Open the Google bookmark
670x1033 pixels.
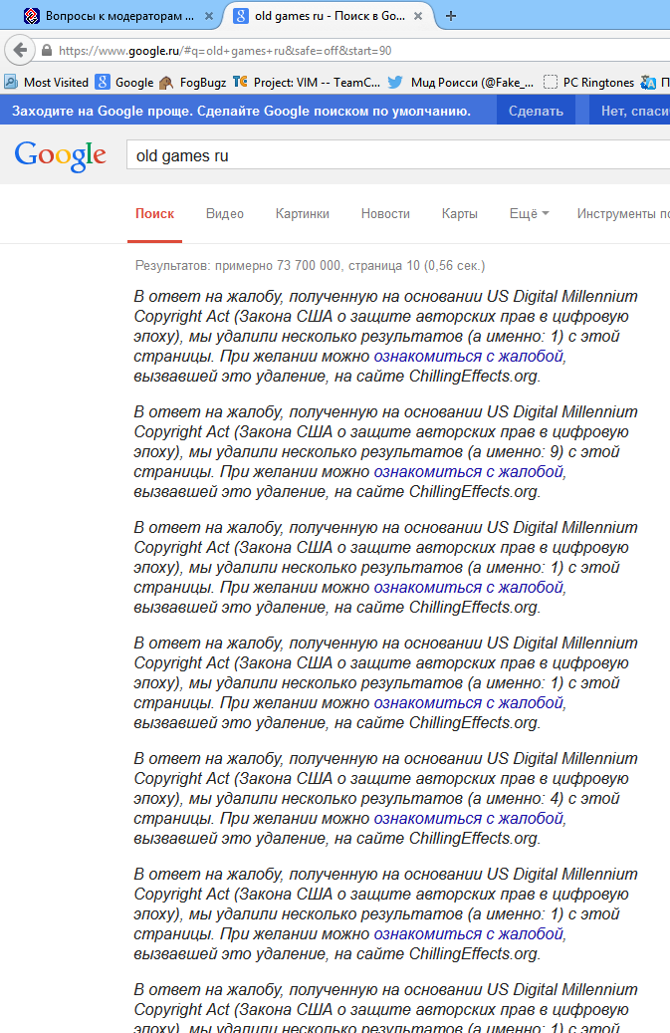(124, 83)
